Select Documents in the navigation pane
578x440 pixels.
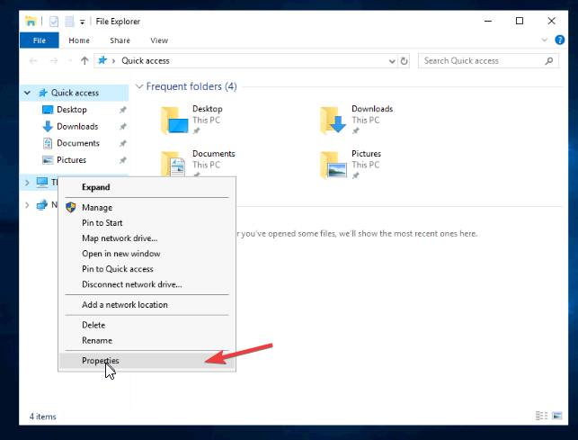point(78,143)
